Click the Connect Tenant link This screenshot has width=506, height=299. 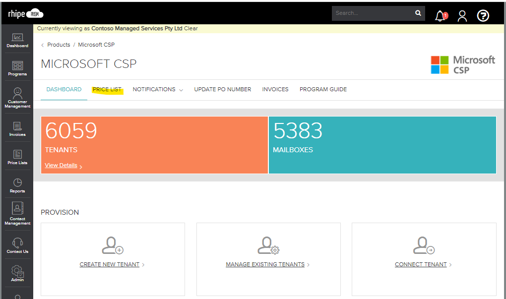(421, 264)
